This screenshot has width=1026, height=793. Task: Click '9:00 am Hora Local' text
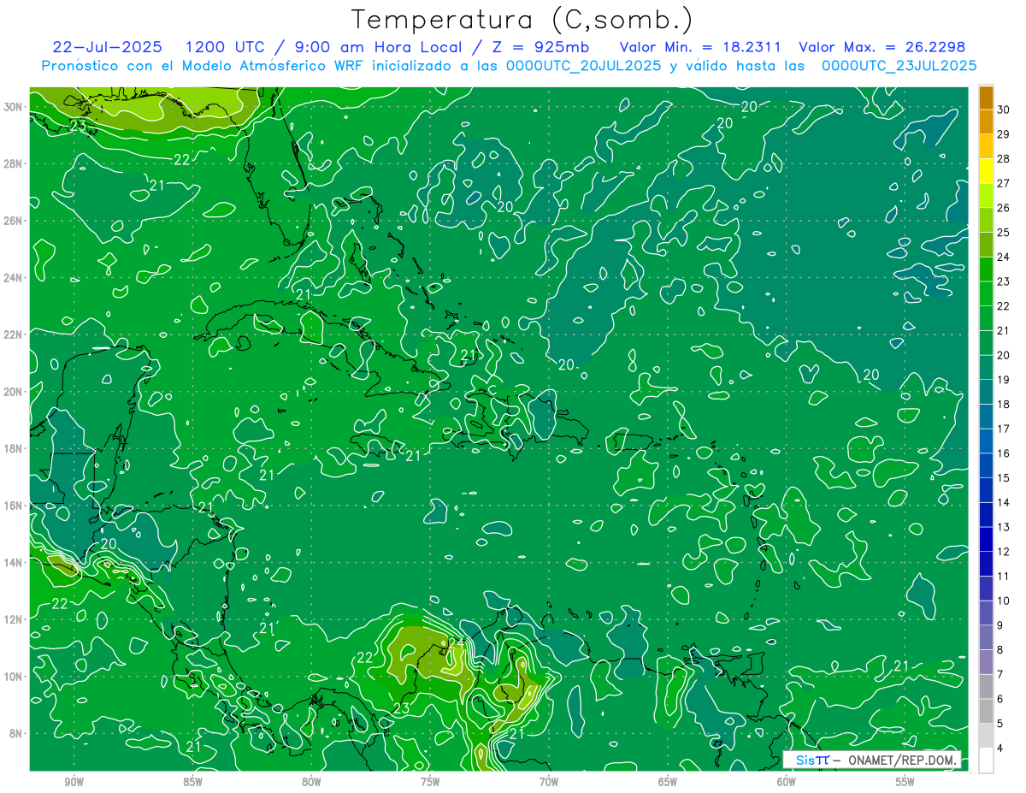click(380, 47)
